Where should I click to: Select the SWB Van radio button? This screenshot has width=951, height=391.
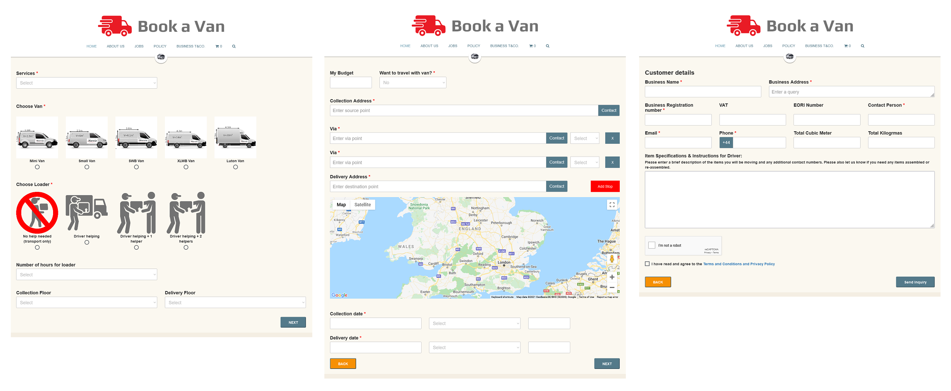(x=136, y=167)
